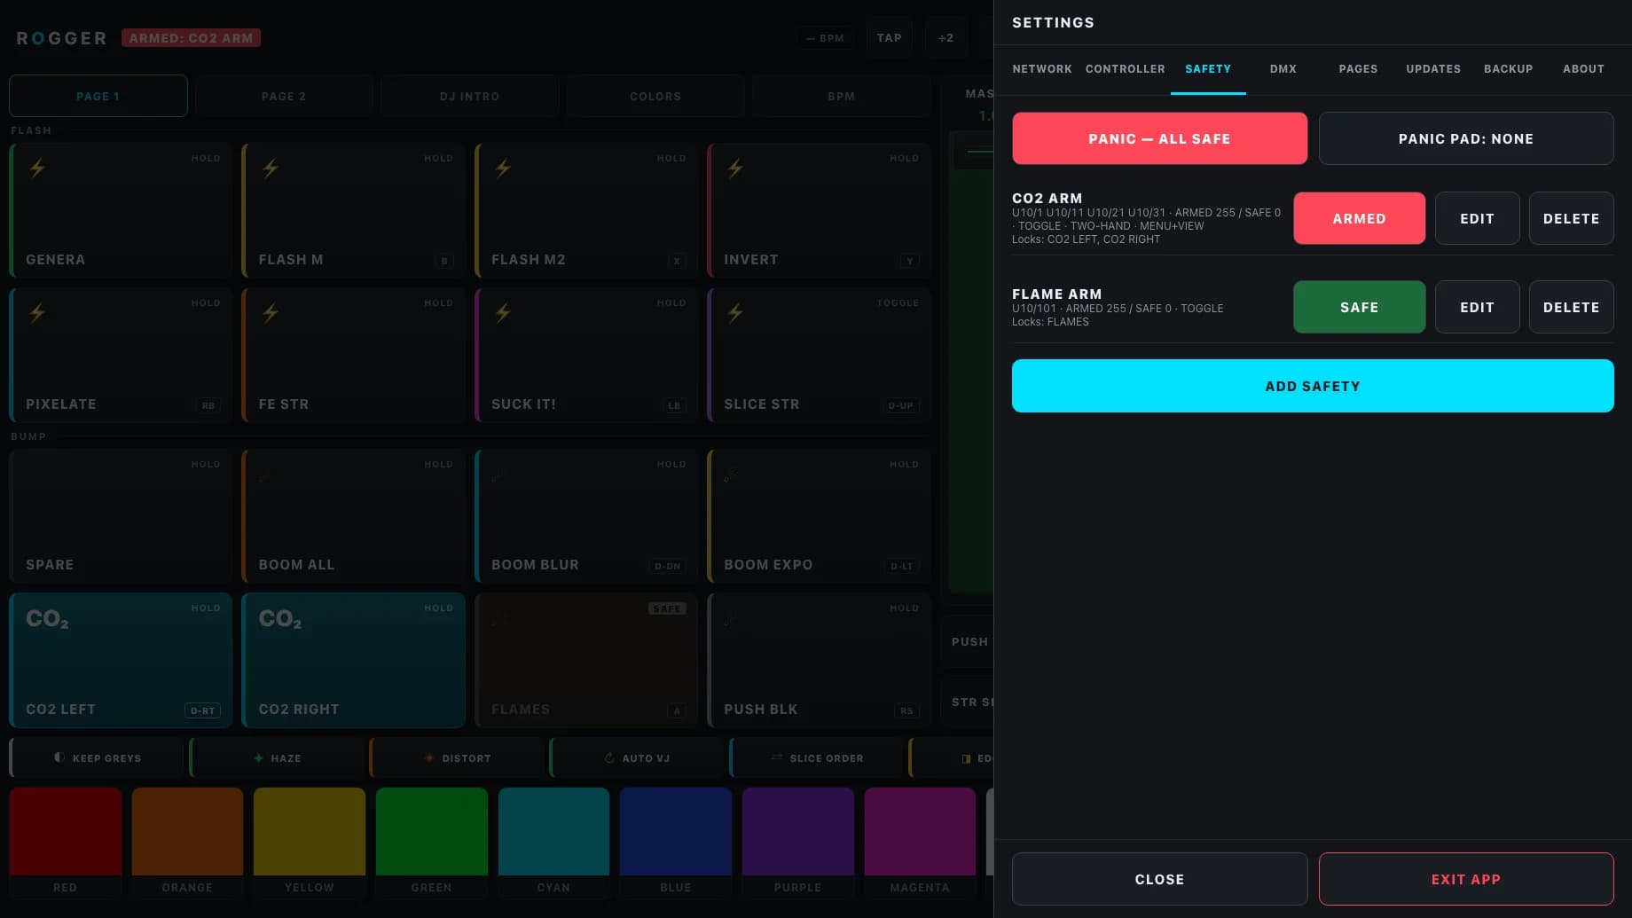
Task: Open the DJ Intro page tab
Action: (470, 96)
